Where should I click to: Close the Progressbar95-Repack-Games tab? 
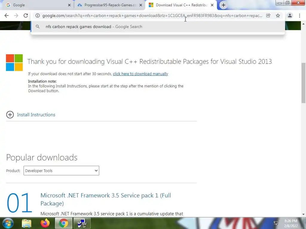(x=141, y=5)
